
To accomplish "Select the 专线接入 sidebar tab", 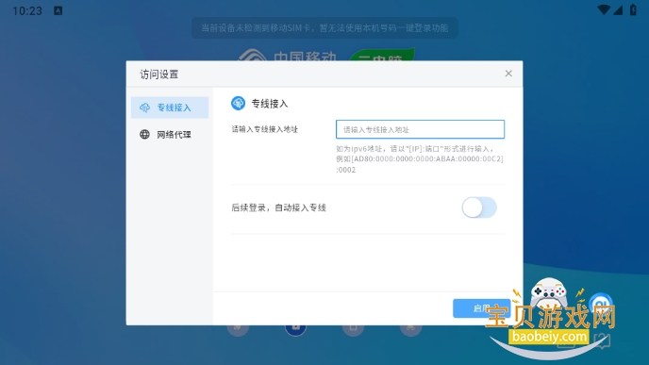I will tap(170, 108).
